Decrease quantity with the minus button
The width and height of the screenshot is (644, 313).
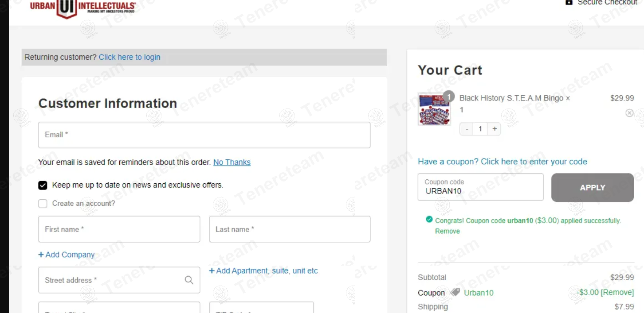tap(467, 129)
